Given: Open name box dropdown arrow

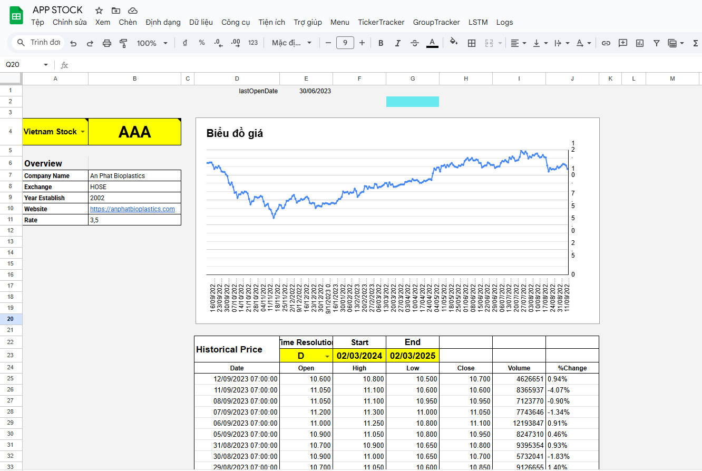Looking at the screenshot, I should pyautogui.click(x=46, y=65).
